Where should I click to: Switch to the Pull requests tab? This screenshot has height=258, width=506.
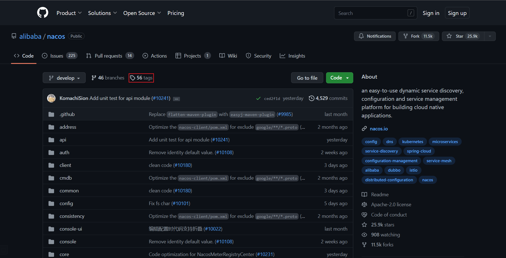pos(110,56)
